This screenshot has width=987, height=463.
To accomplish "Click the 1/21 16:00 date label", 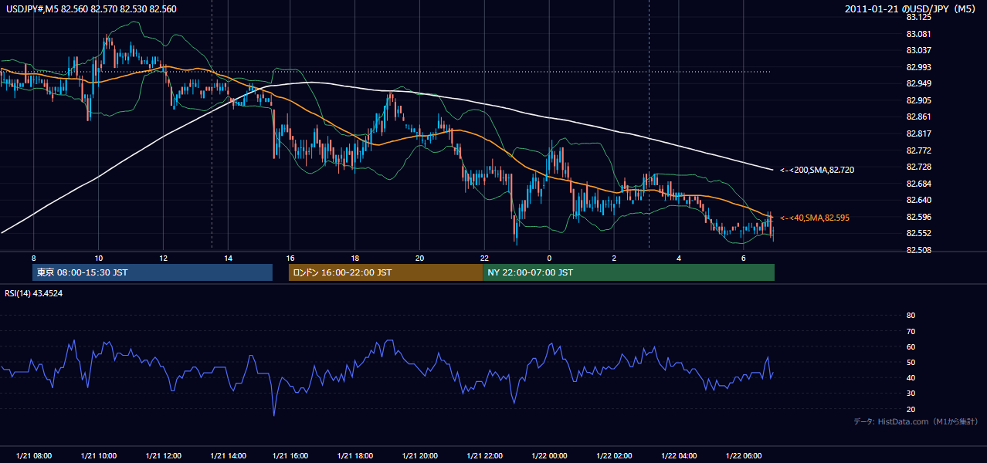I will point(290,456).
